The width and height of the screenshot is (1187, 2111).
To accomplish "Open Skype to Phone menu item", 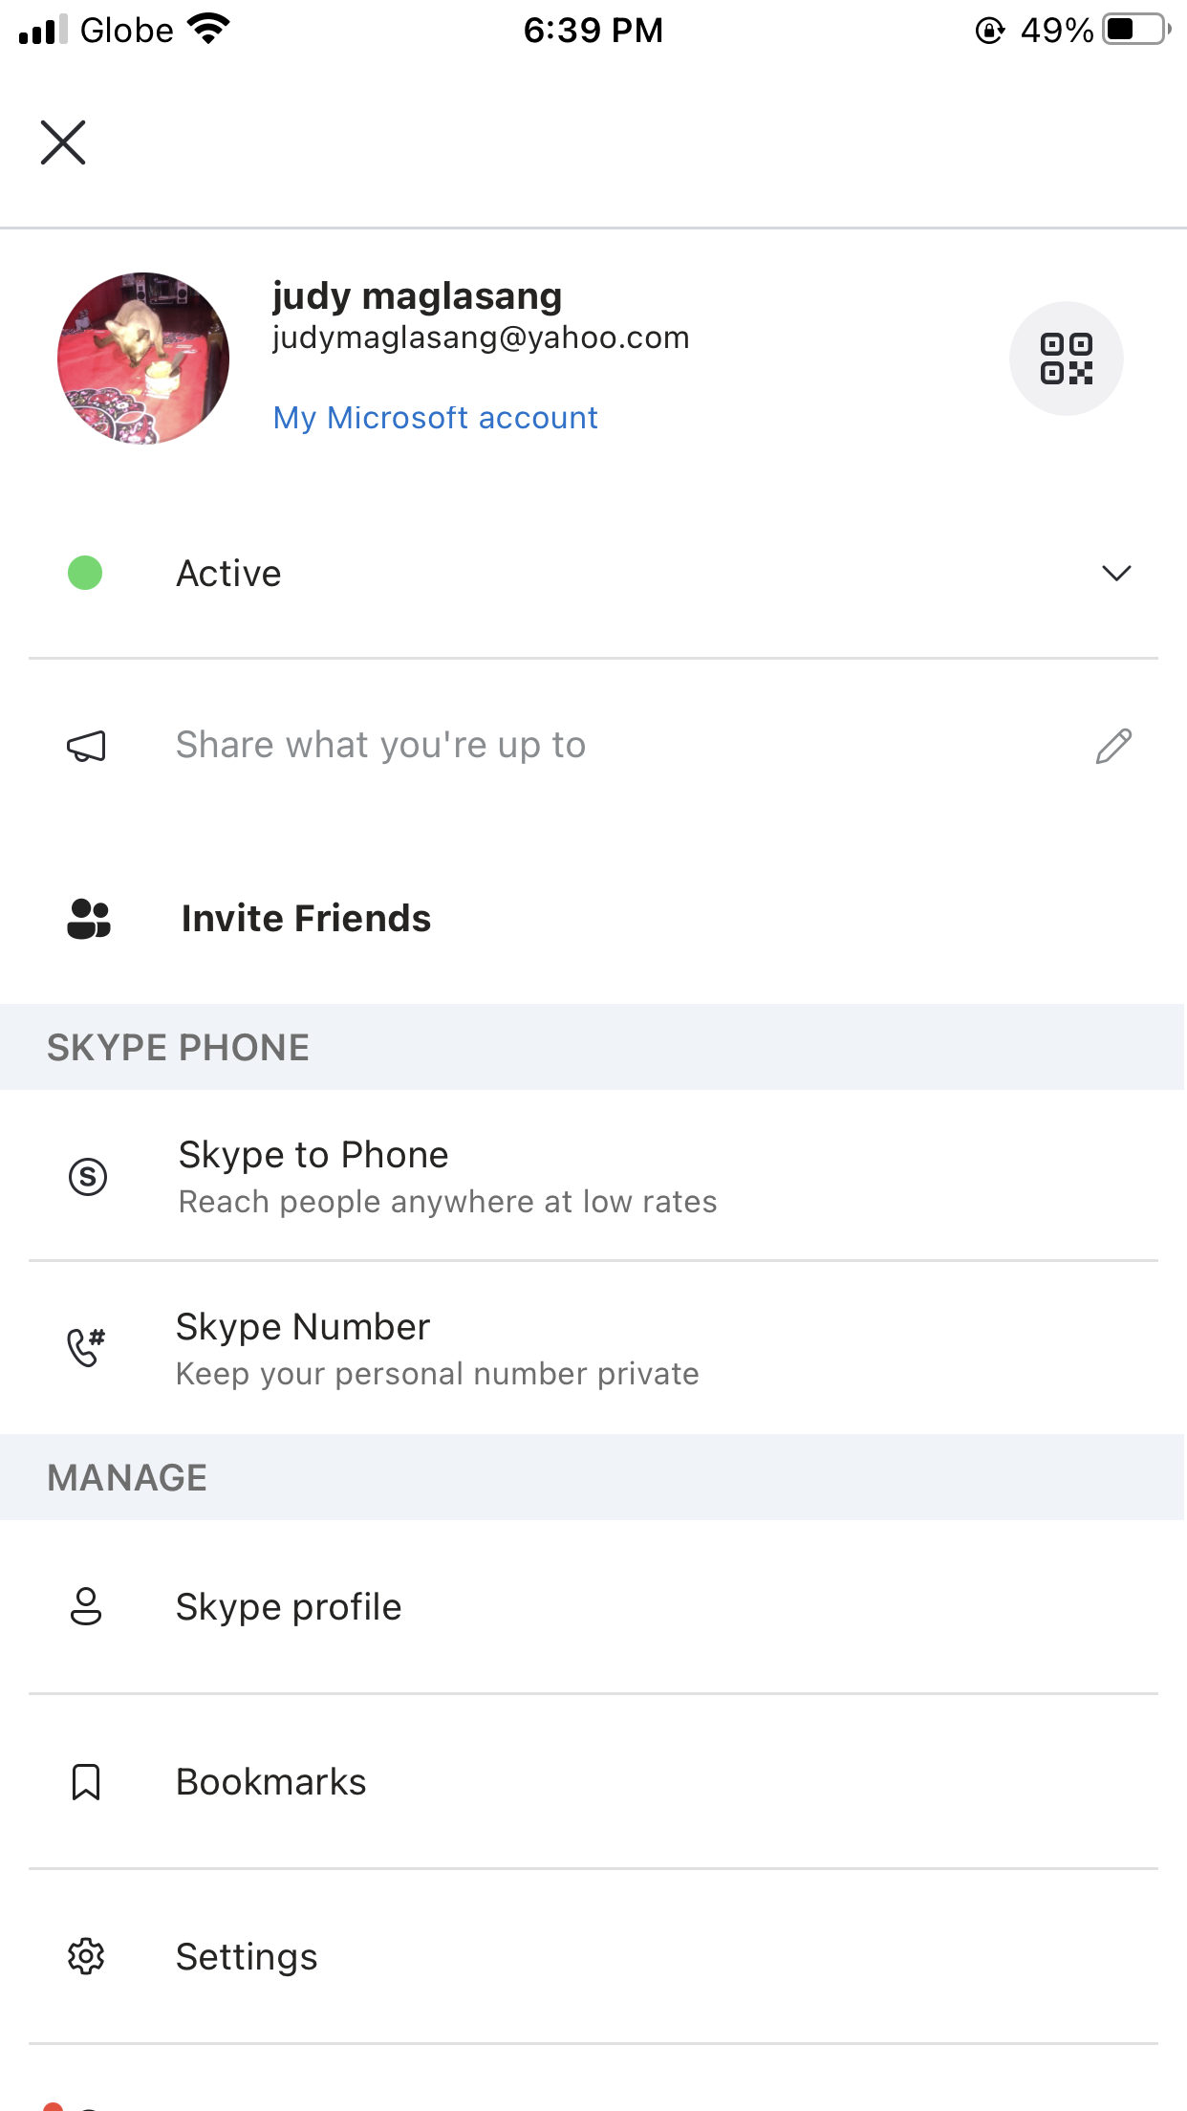I will coord(447,1176).
